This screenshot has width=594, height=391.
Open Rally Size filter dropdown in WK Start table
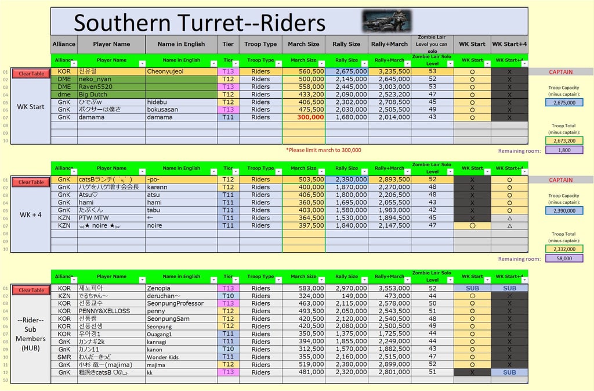[364, 64]
